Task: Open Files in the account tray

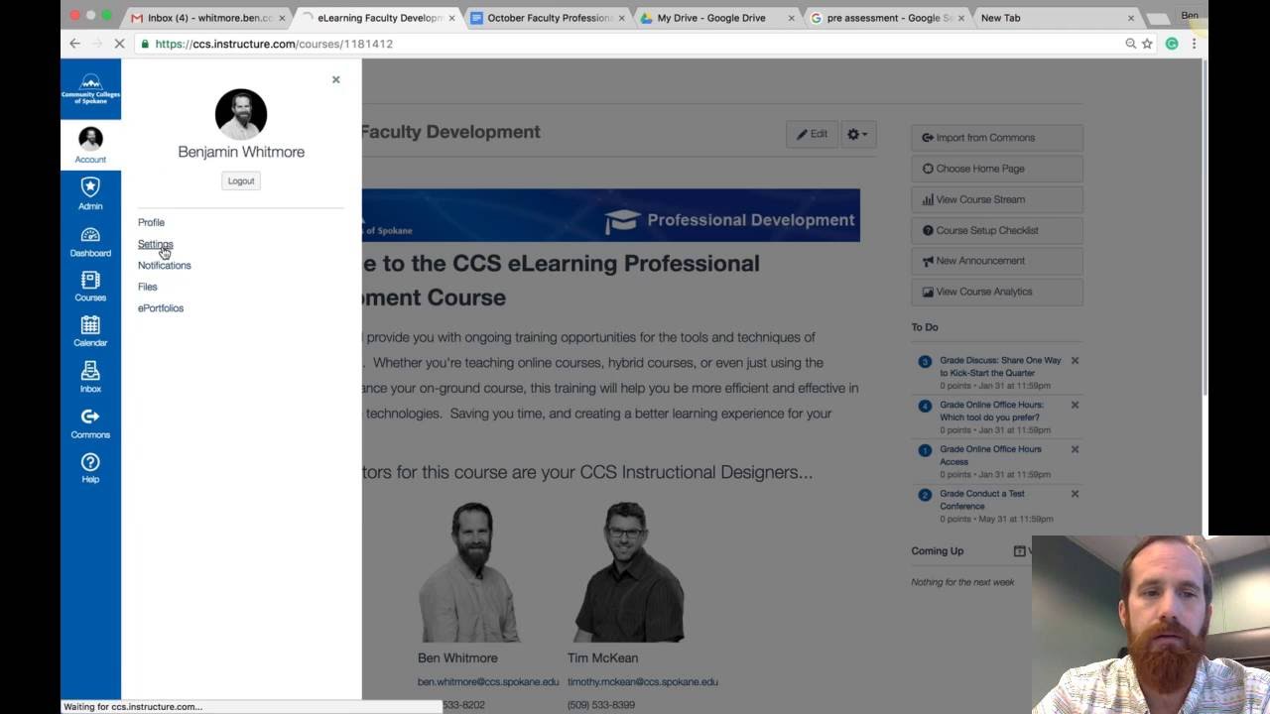Action: click(147, 287)
